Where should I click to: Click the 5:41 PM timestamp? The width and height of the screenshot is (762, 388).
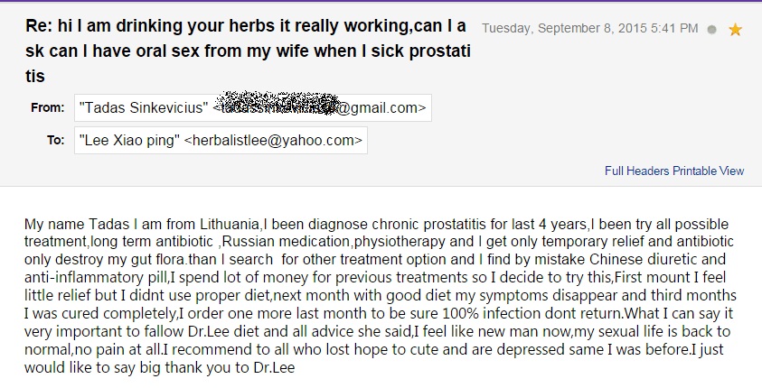tap(674, 29)
